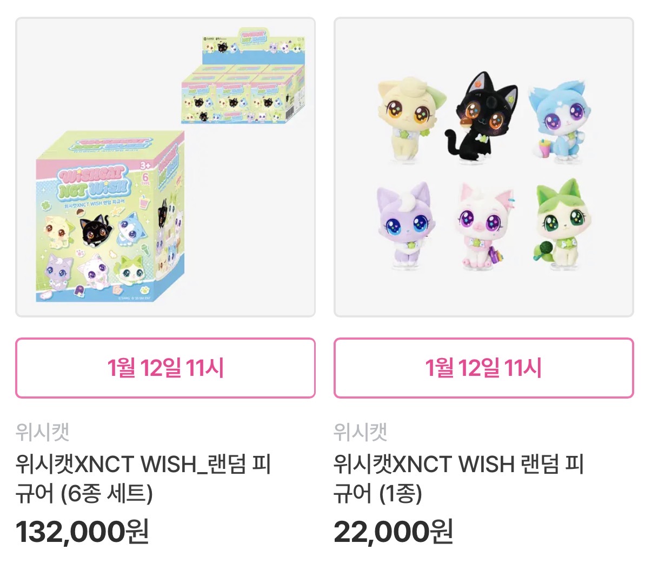Open the 6-type set box product image

point(165,167)
